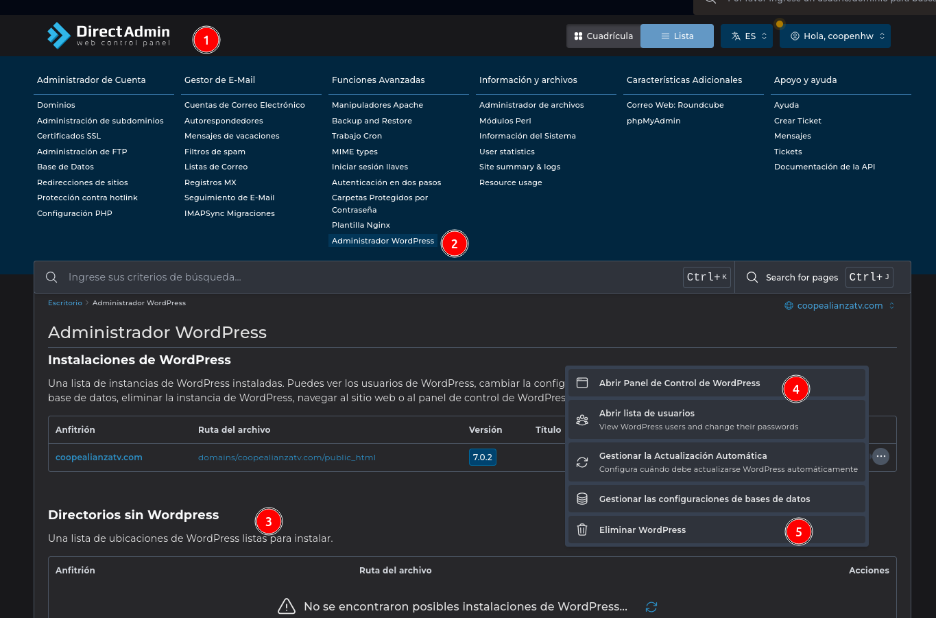
Task: Open Tickets page
Action: [788, 152]
